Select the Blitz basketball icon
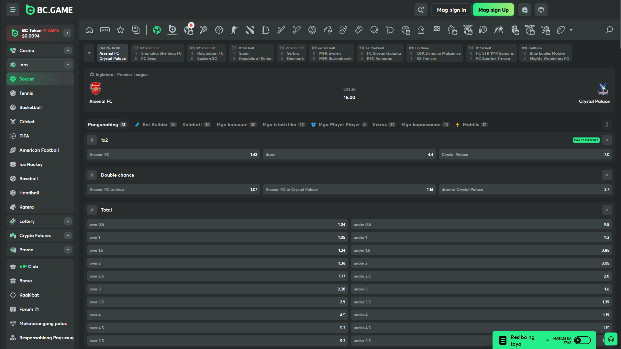 click(530, 30)
